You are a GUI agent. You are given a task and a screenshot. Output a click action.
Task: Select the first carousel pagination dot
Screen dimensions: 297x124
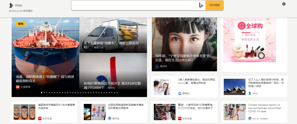(42, 93)
